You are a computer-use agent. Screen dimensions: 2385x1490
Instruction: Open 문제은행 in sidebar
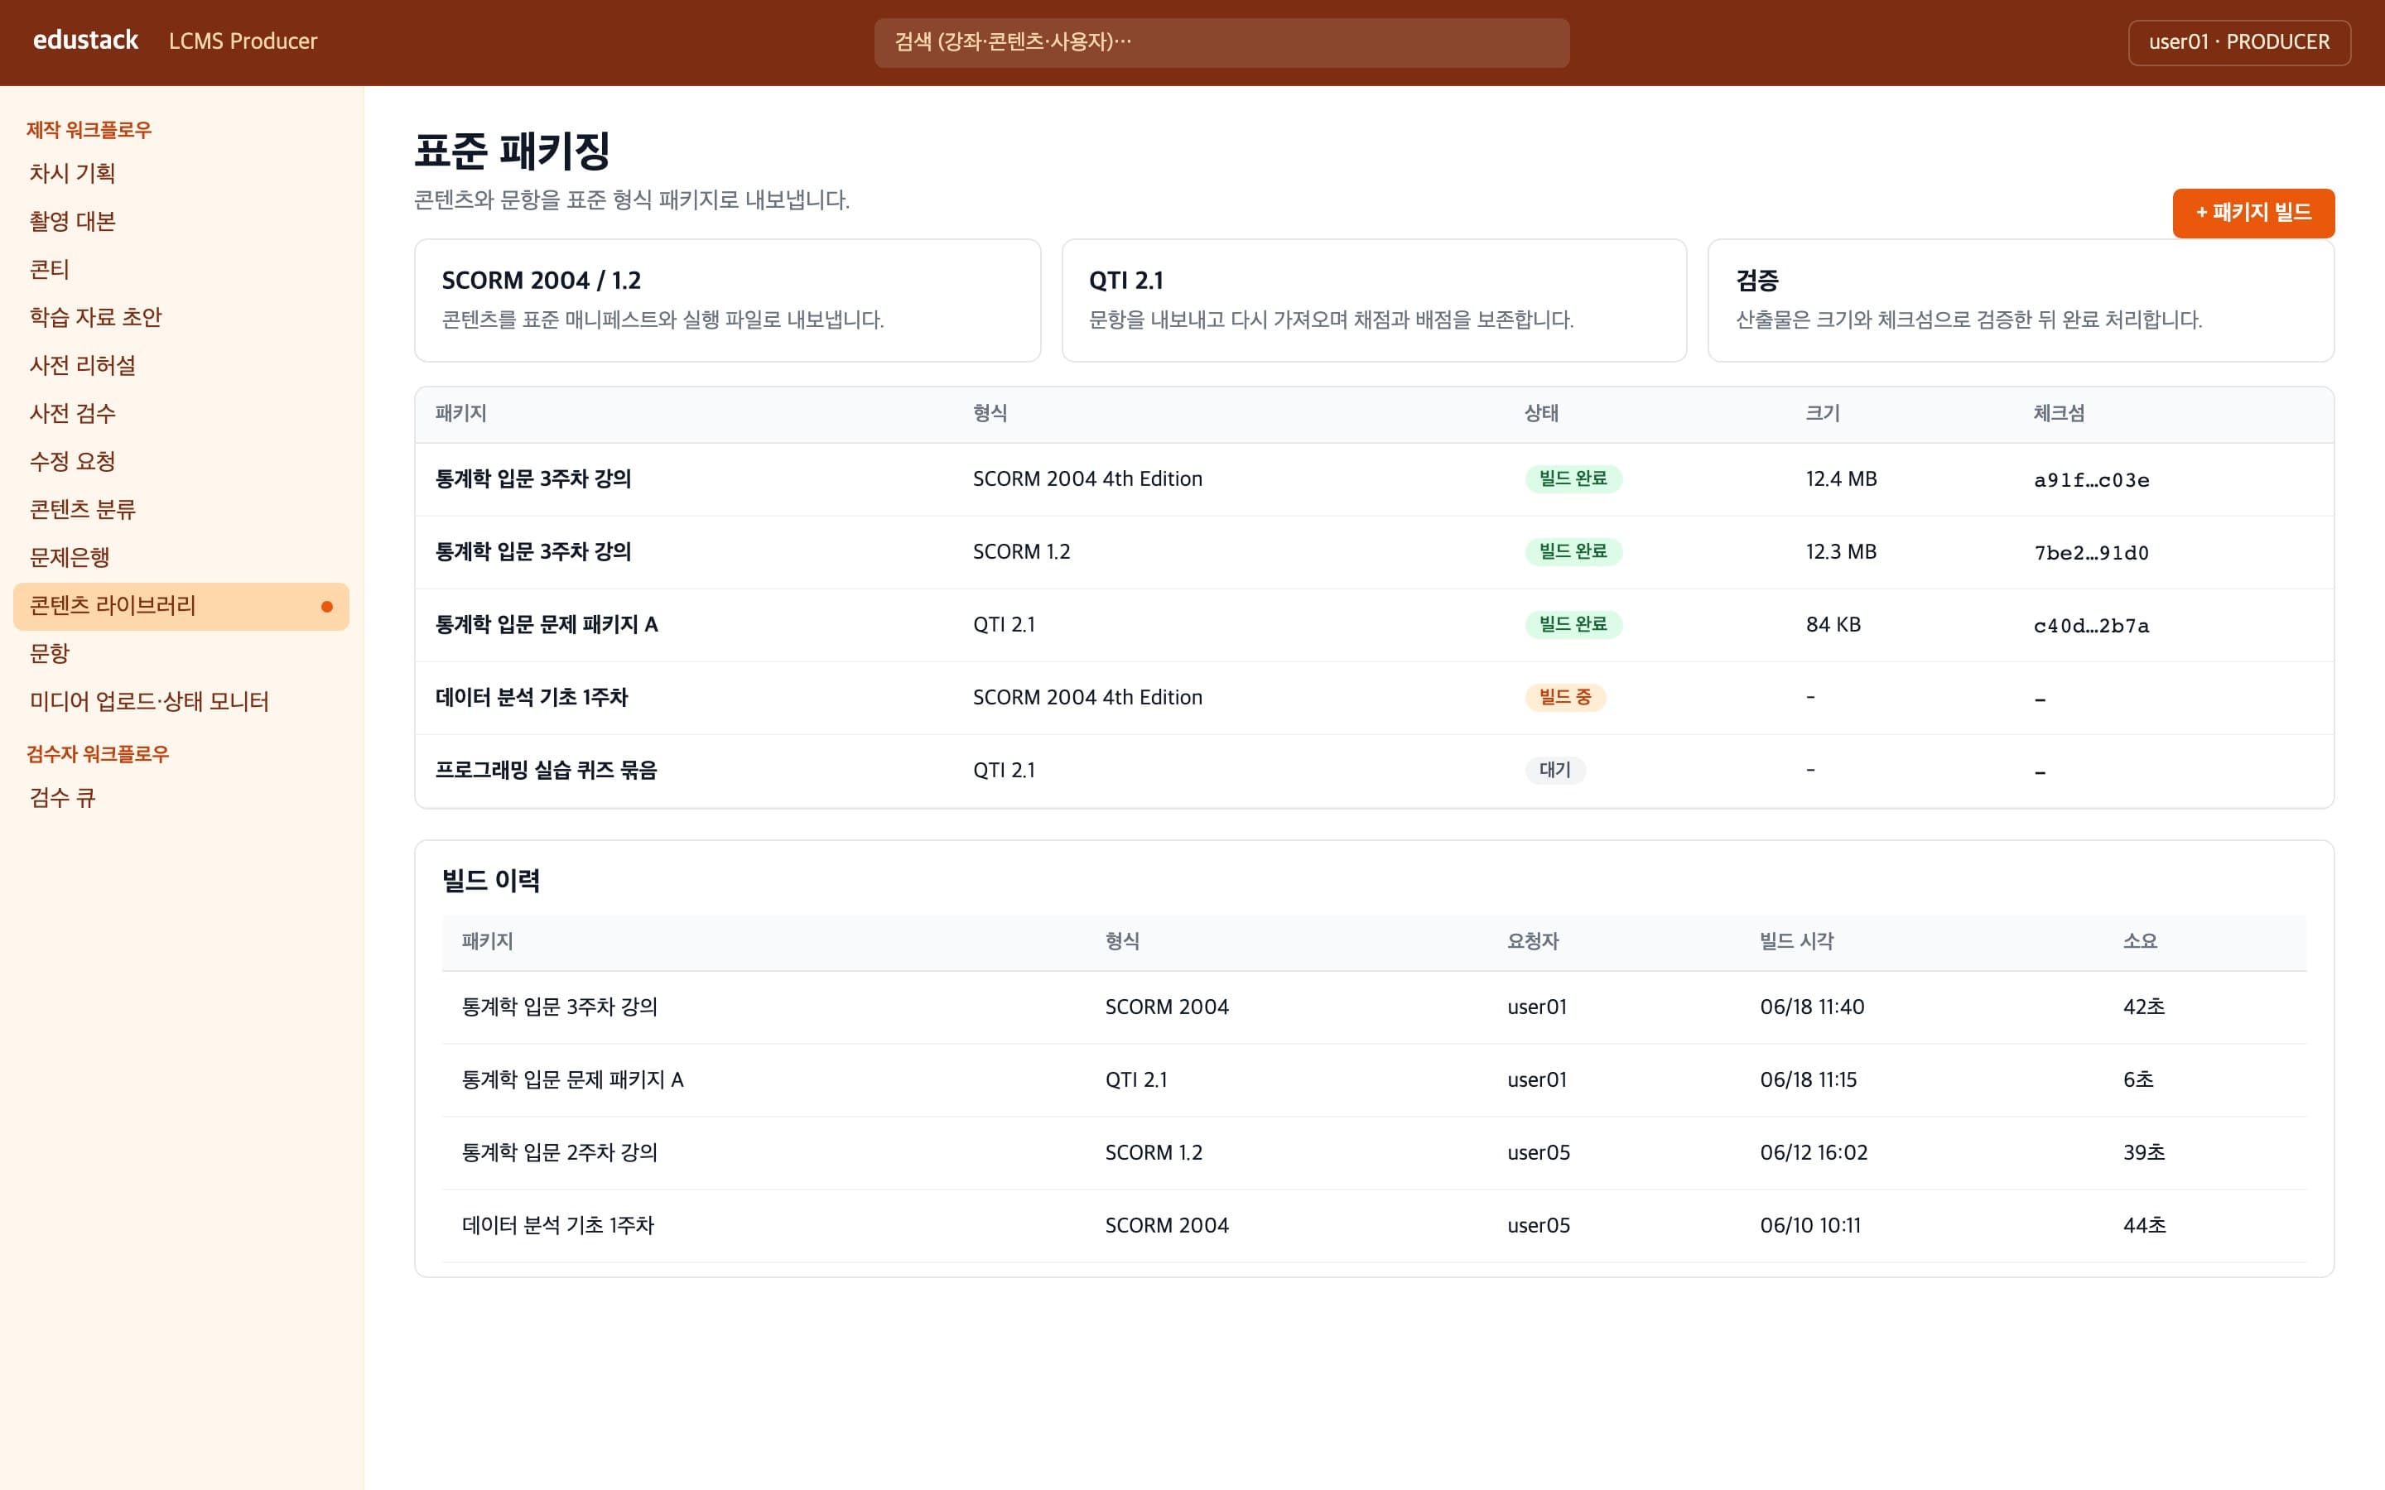181,558
